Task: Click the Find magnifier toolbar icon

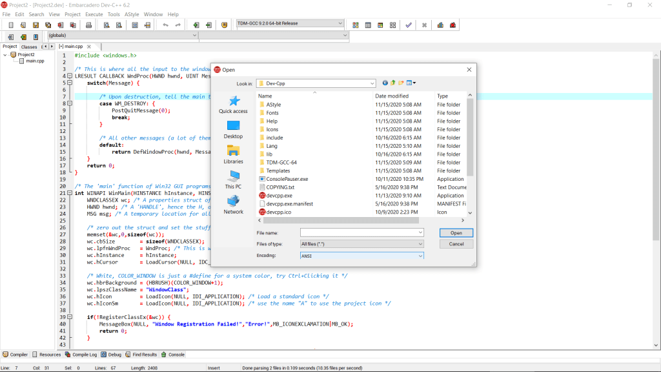Action: click(x=107, y=25)
